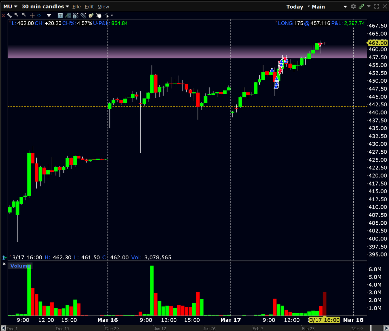Click the first magnifier zoom icon

click(16, 15)
